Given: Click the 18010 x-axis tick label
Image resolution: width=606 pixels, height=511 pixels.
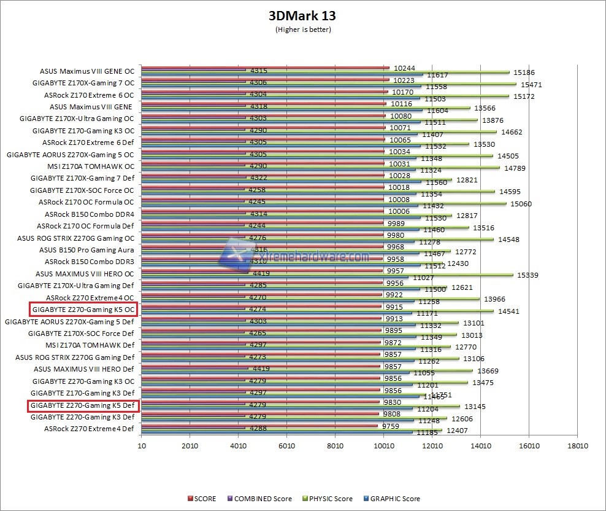Looking at the screenshot, I should (x=577, y=445).
